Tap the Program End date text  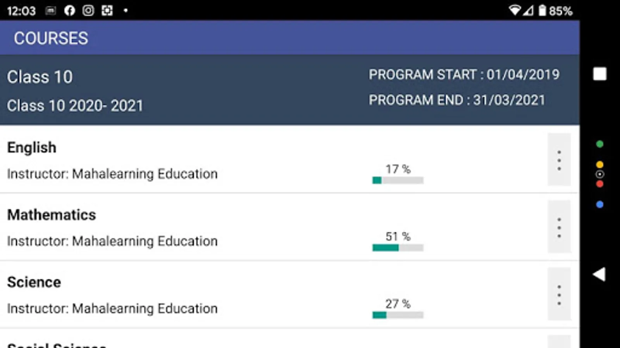click(456, 100)
